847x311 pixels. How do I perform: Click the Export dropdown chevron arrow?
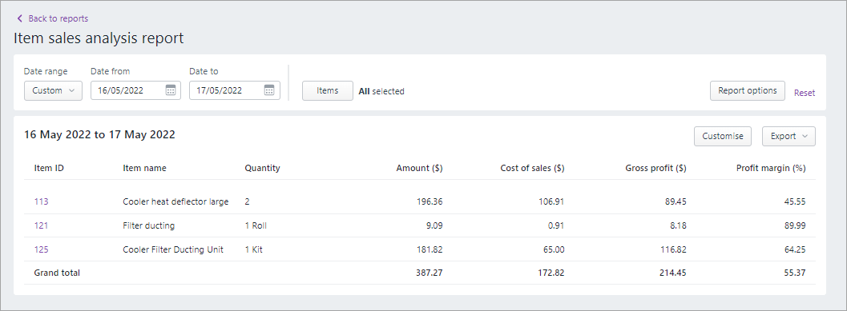805,137
